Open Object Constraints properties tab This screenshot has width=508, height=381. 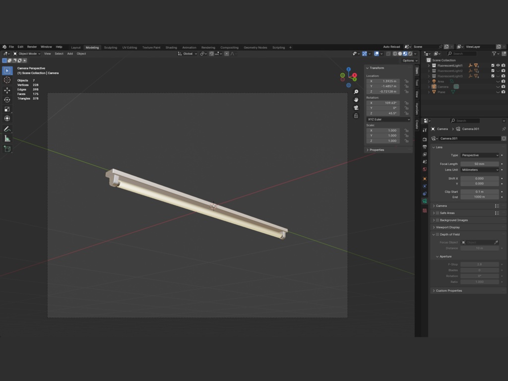pyautogui.click(x=425, y=193)
